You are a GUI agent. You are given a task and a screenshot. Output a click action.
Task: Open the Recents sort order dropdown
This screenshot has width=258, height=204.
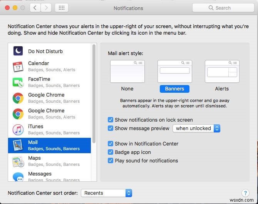[106, 193]
